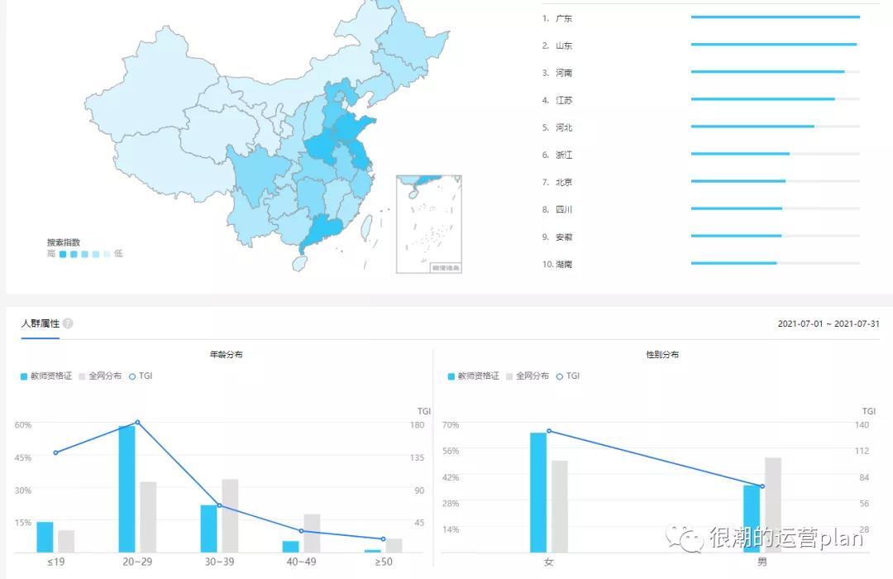Click the 江苏 search index progress bar
This screenshot has width=893, height=579.
click(x=762, y=99)
